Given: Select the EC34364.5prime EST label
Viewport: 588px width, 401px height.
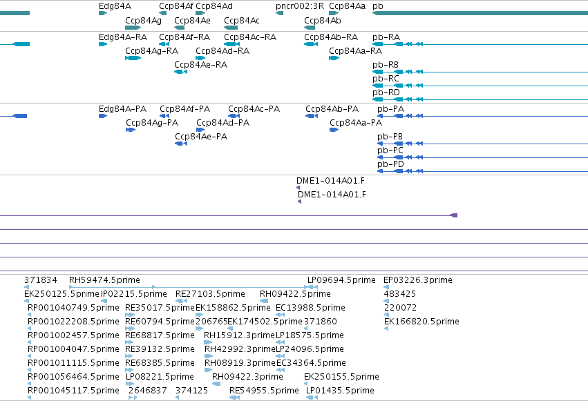Looking at the screenshot, I should [311, 363].
